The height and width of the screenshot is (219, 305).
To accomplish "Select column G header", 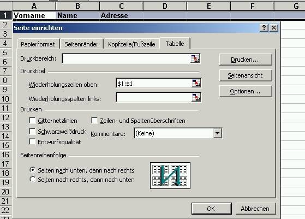I will click(x=290, y=6).
